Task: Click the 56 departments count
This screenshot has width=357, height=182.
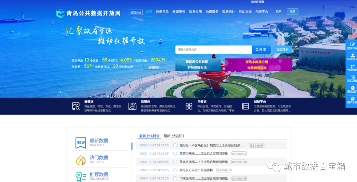Action: pyautogui.click(x=105, y=60)
